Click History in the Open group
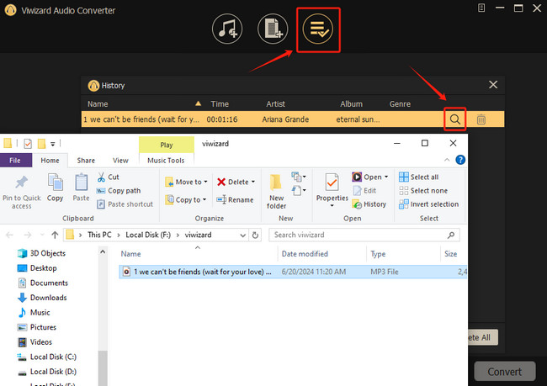 coord(369,204)
